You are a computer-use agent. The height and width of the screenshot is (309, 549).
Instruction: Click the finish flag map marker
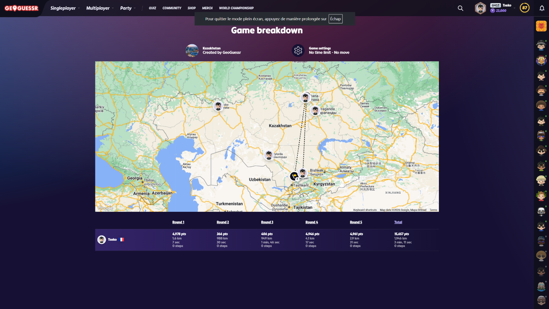click(294, 176)
